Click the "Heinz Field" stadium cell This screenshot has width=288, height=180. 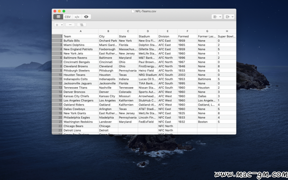tap(148, 70)
